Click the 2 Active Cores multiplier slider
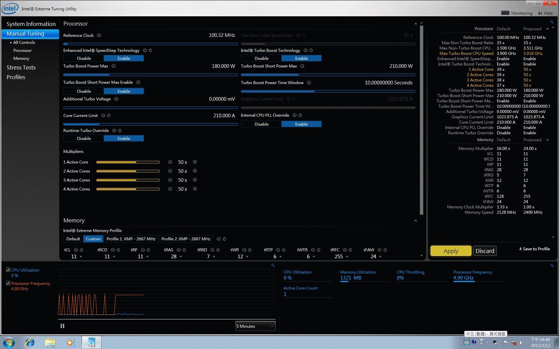 [x=128, y=171]
